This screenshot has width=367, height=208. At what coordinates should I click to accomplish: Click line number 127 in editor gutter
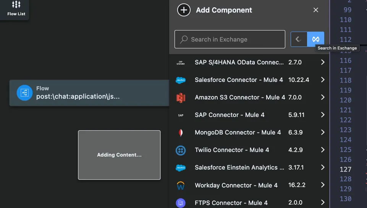click(346, 169)
